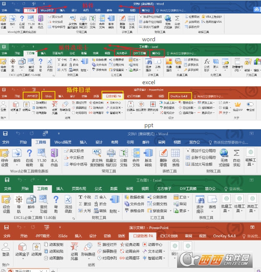Click 路径对齐 in the large PowerPoint ribbon
The width and height of the screenshot is (261, 272).
coord(107,245)
